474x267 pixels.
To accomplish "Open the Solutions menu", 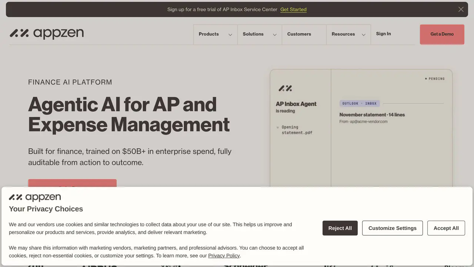I will click(x=253, y=34).
